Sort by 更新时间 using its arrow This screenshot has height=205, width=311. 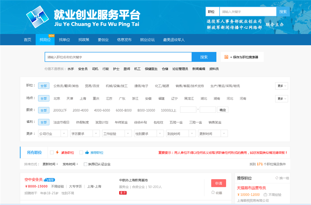57,164
